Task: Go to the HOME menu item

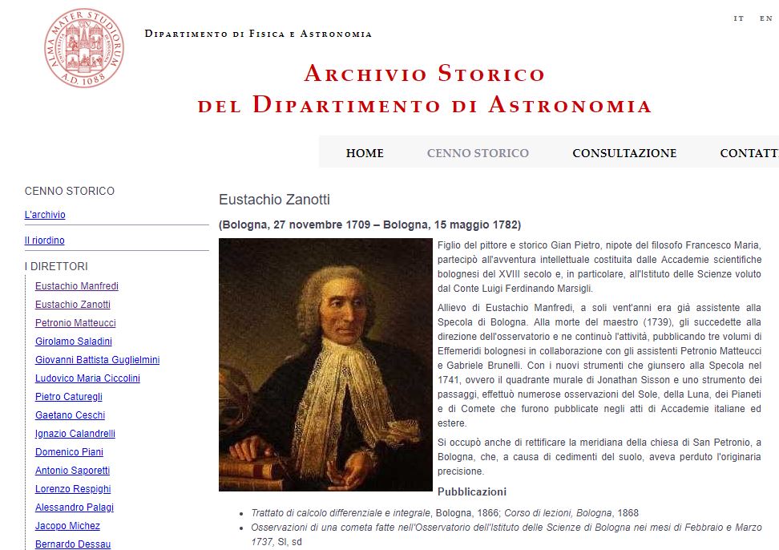Action: [365, 153]
